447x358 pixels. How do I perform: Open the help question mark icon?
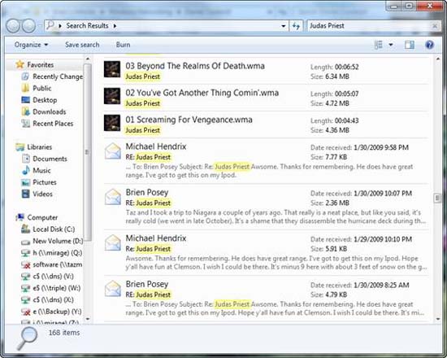[x=429, y=45]
